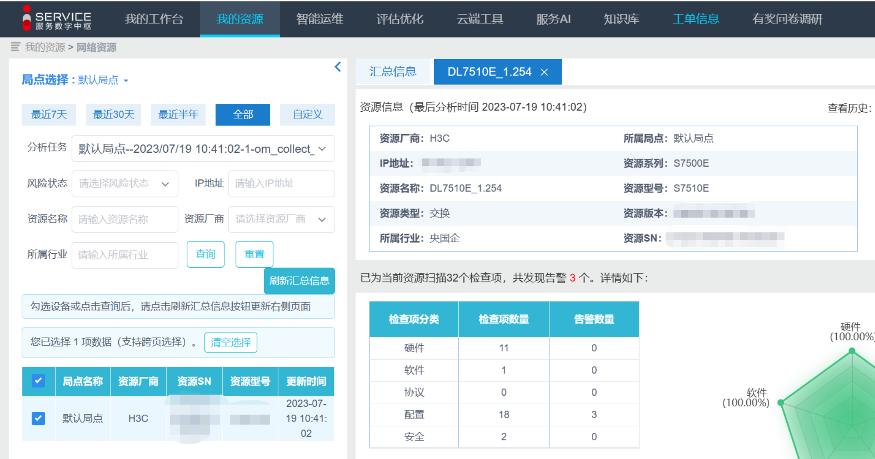Click the Service logo icon

click(27, 18)
